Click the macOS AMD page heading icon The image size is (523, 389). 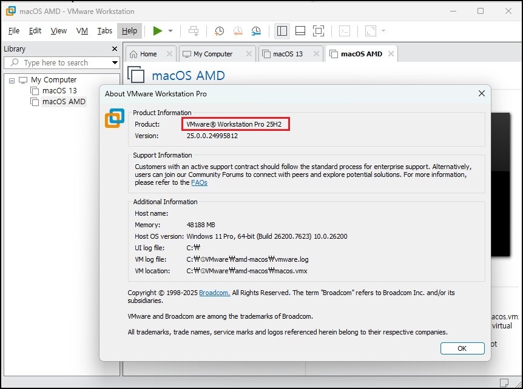136,75
